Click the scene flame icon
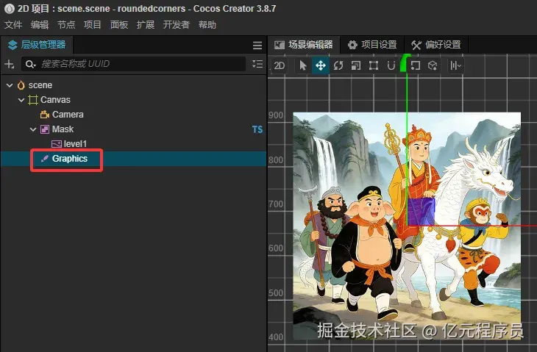537x352 pixels. (x=21, y=85)
